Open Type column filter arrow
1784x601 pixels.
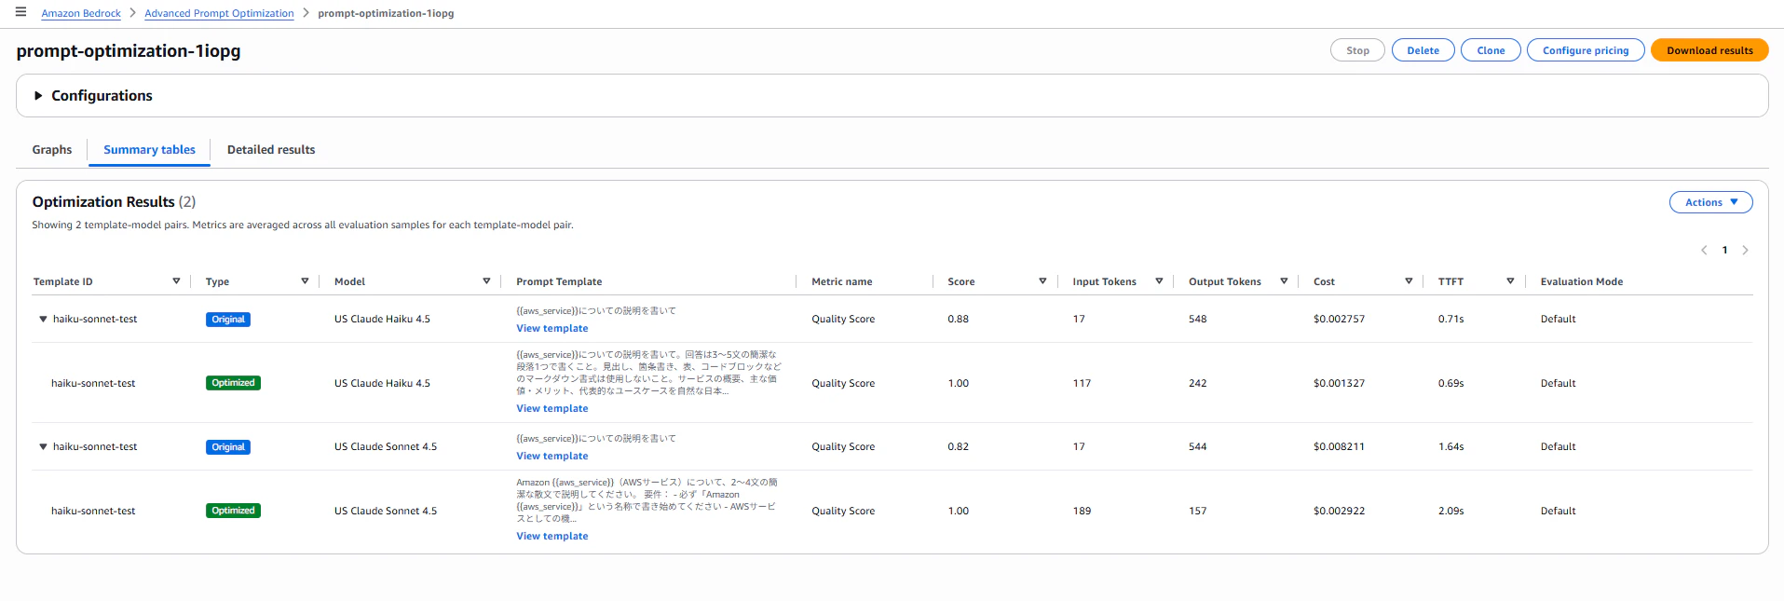(x=305, y=281)
